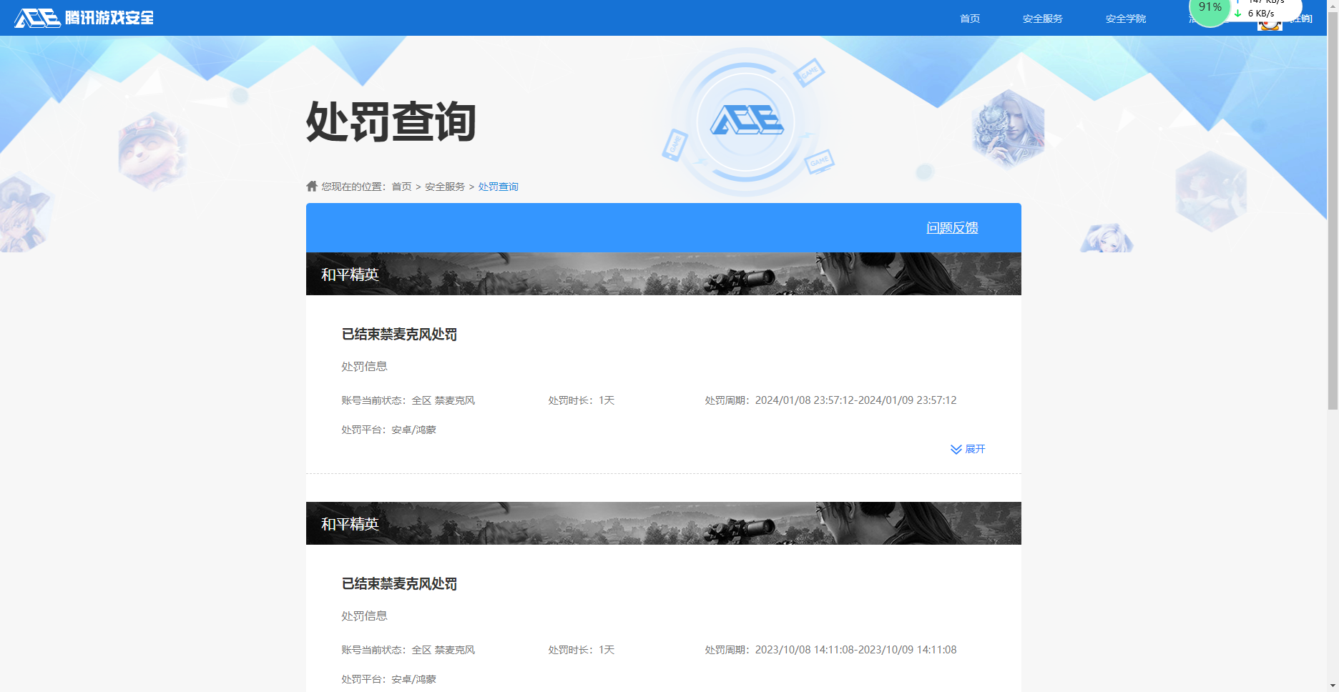Click the first 已结束禁麦克风处罚 title
The height and width of the screenshot is (692, 1339).
[399, 334]
